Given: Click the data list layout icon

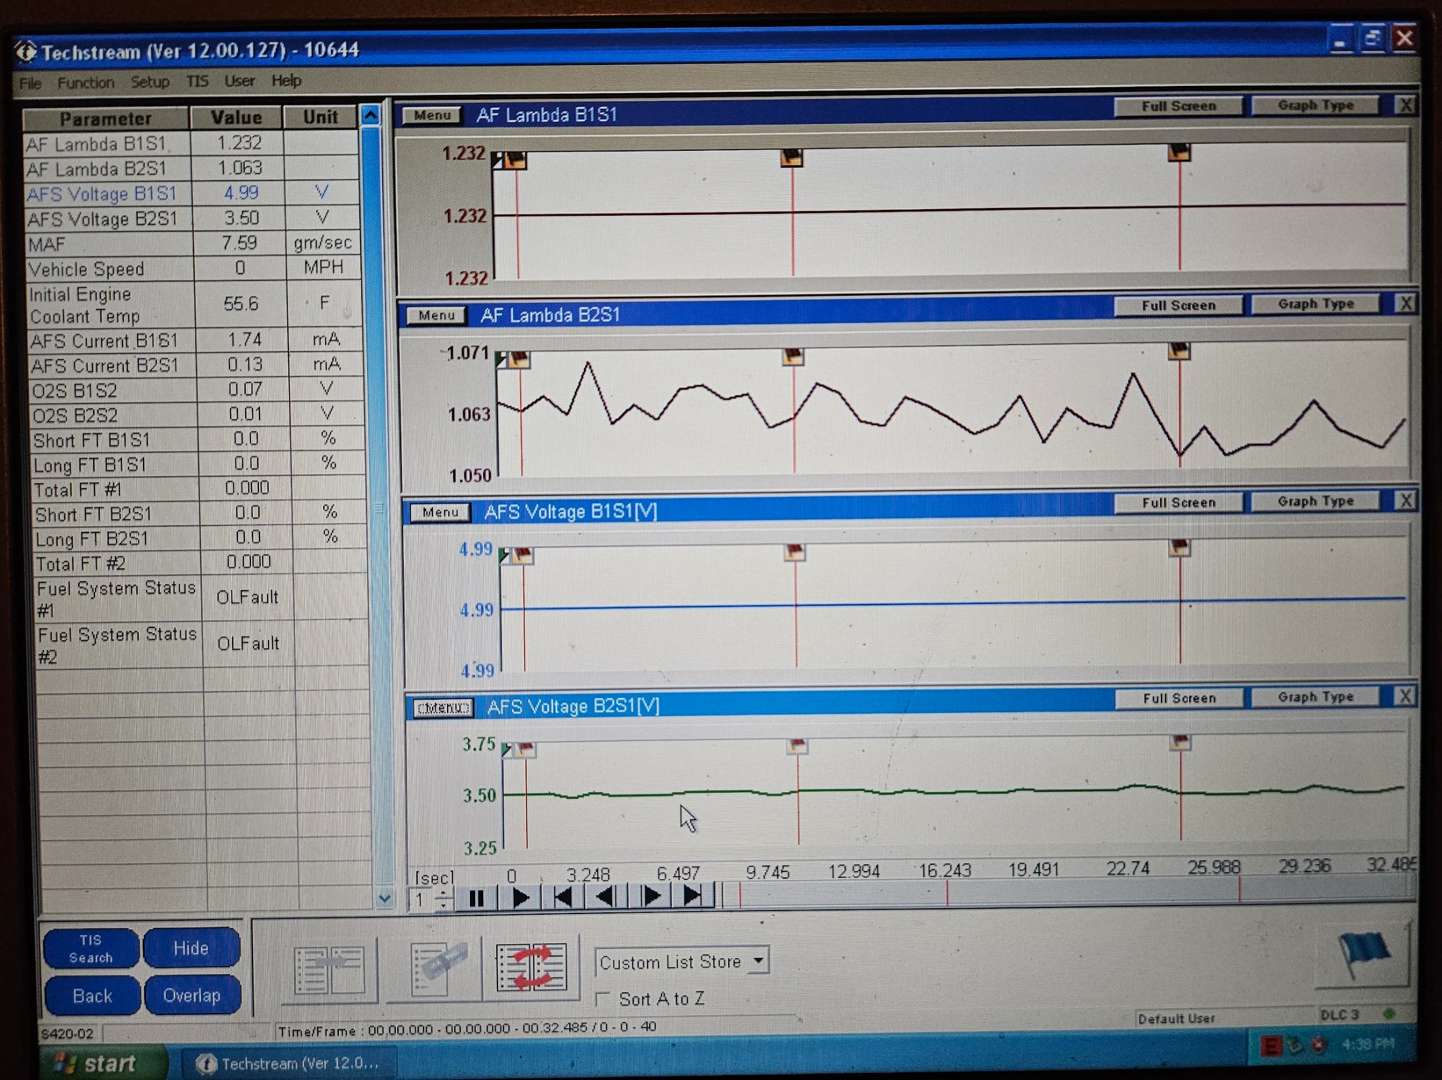Looking at the screenshot, I should click(x=329, y=970).
